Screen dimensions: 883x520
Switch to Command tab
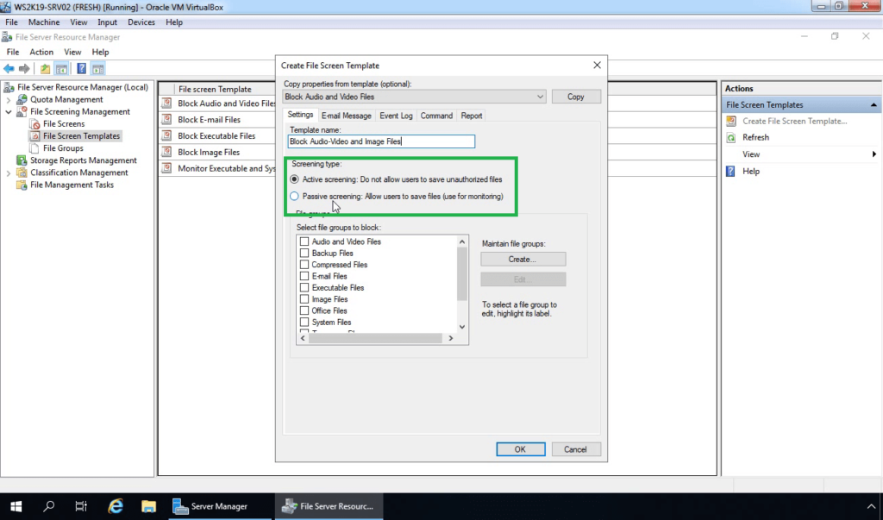click(436, 116)
